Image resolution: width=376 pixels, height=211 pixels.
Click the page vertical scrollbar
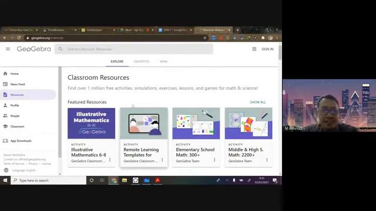pyautogui.click(x=280, y=53)
